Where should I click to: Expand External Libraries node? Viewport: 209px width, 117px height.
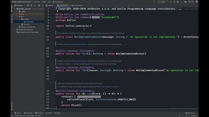click(x=15, y=30)
